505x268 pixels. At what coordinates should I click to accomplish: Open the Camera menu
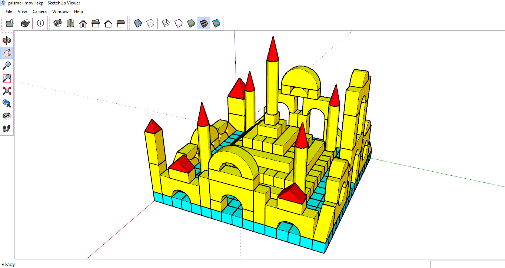(40, 11)
